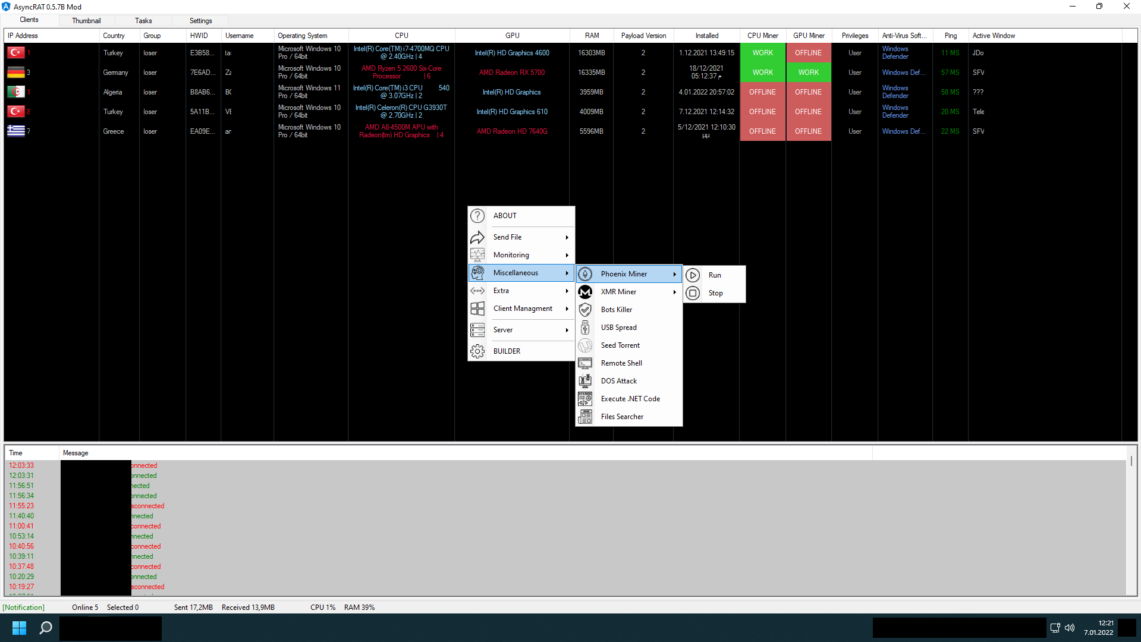
Task: Click the taskbar clock showing 12:21
Action: [1098, 628]
